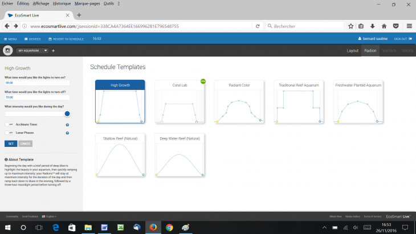Select the Coral Lab template thumbnail
The height and width of the screenshot is (234, 416).
(180, 101)
